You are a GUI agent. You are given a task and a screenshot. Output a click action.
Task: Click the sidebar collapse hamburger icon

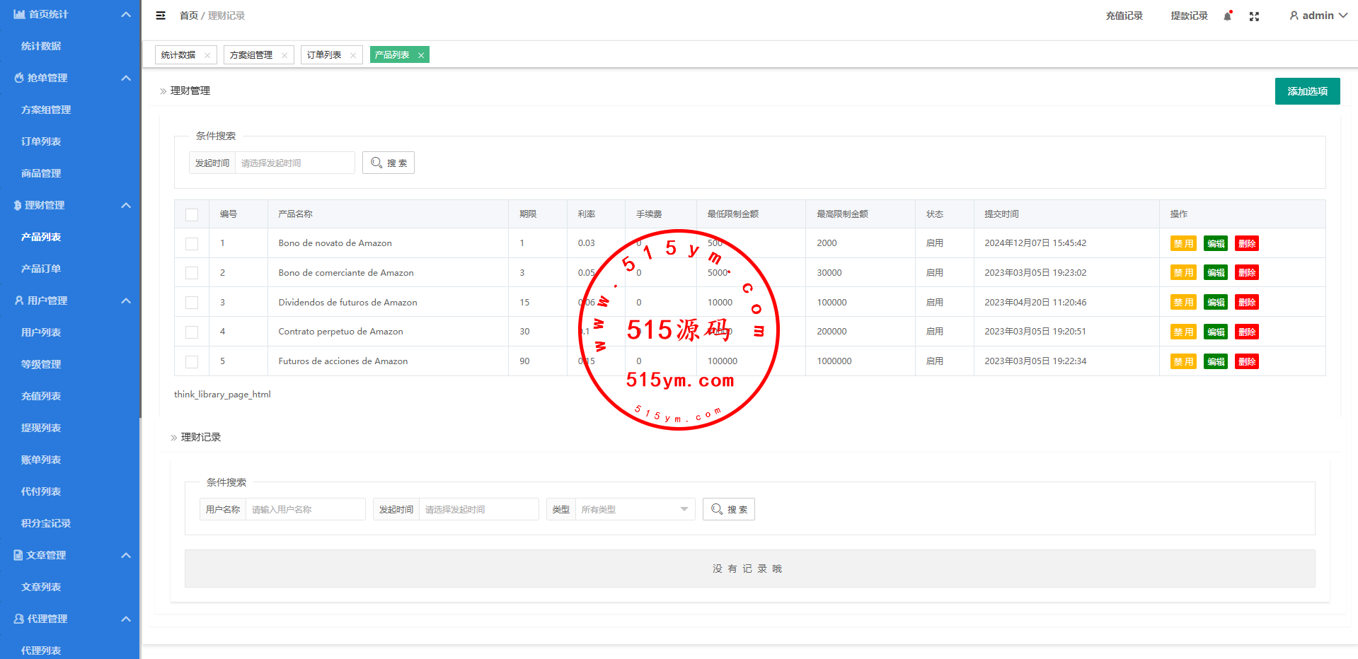tap(161, 16)
